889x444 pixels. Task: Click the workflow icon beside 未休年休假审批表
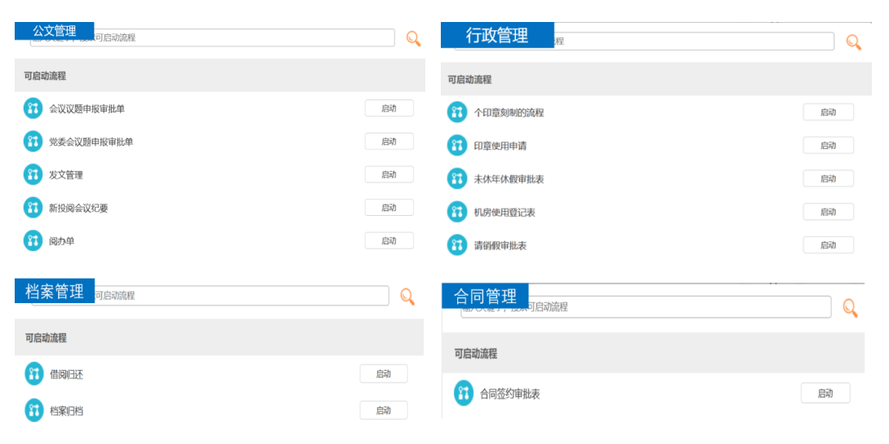(457, 178)
